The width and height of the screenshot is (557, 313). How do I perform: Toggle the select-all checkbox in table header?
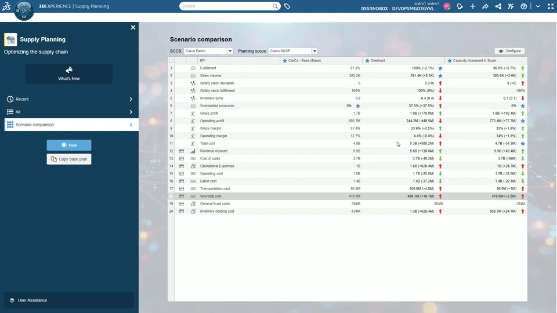[x=171, y=61]
